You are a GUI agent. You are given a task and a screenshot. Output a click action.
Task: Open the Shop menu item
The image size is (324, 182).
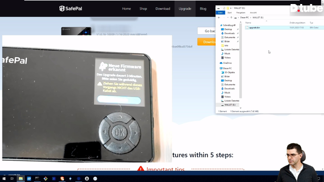point(143,9)
